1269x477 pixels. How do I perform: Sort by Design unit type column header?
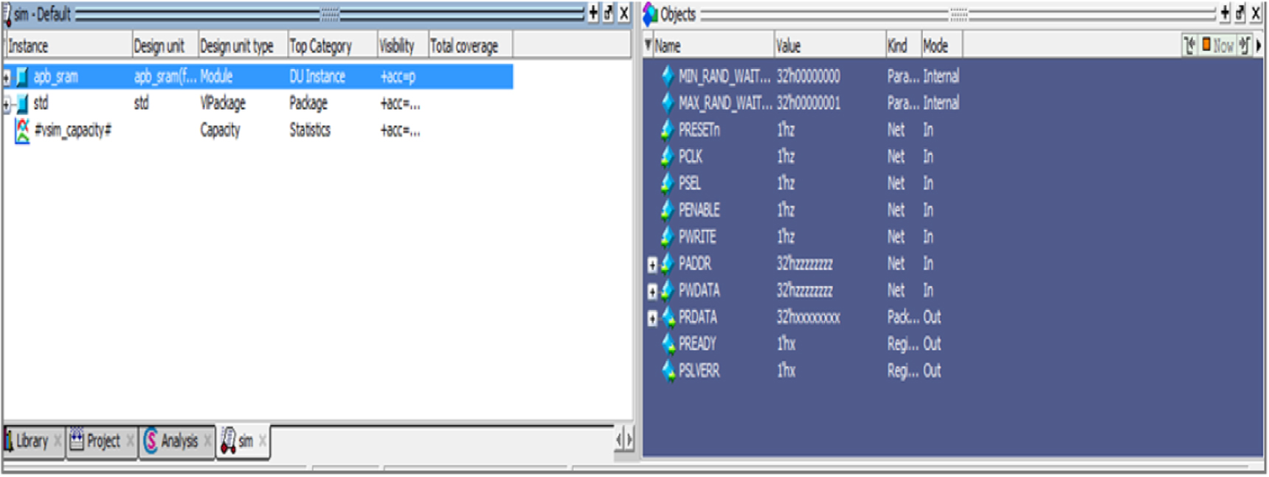tap(243, 46)
